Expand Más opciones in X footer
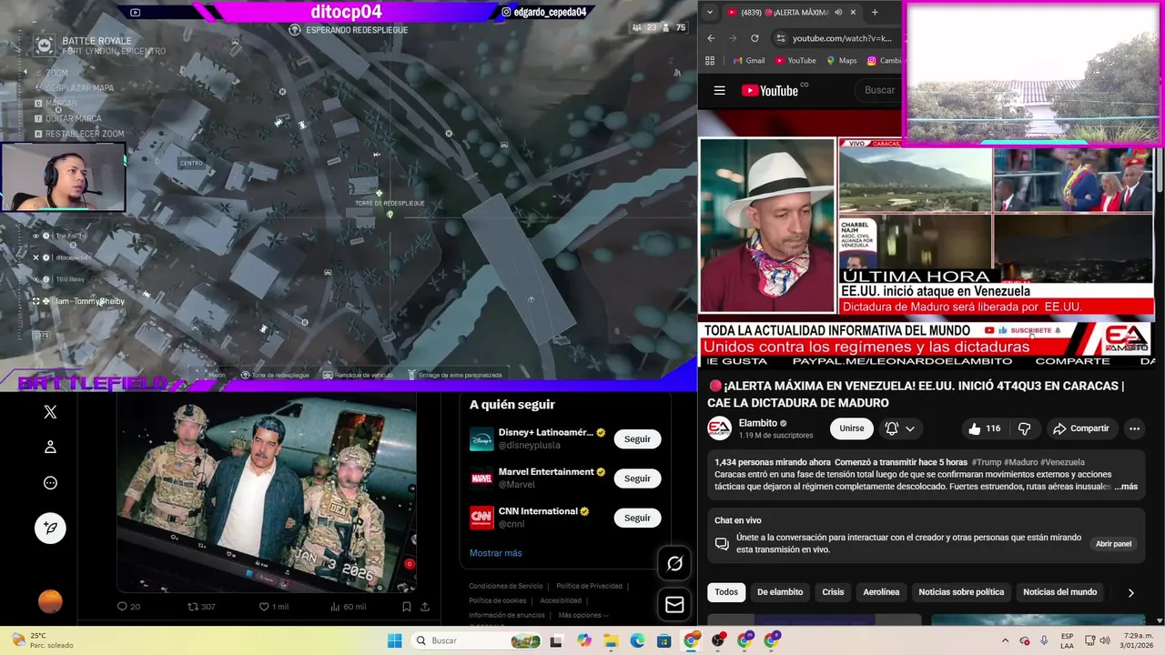Viewport: 1165px width, 655px height. click(583, 615)
